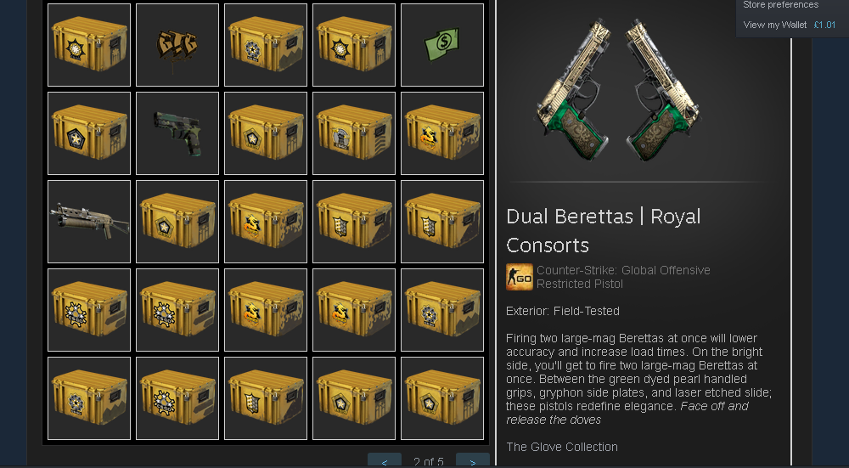The width and height of the screenshot is (849, 468).
Task: Open Store preferences menu entry
Action: (x=780, y=5)
